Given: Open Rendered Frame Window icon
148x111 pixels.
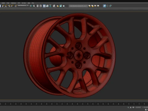Looking at the screenshot, I should (61, 6).
